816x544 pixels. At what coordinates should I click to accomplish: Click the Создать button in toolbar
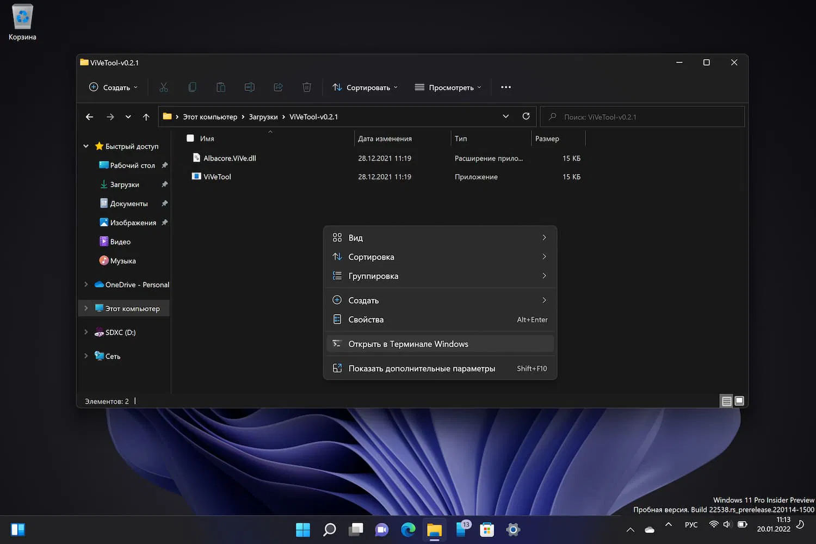click(113, 87)
